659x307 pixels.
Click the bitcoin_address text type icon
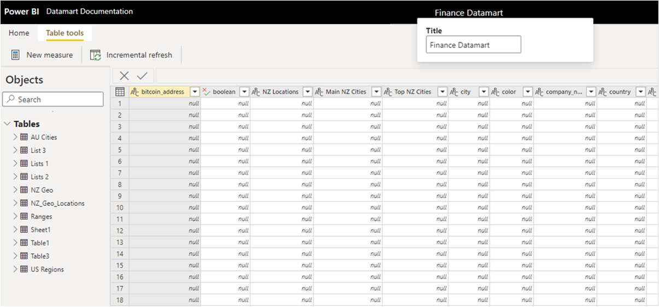click(x=135, y=92)
